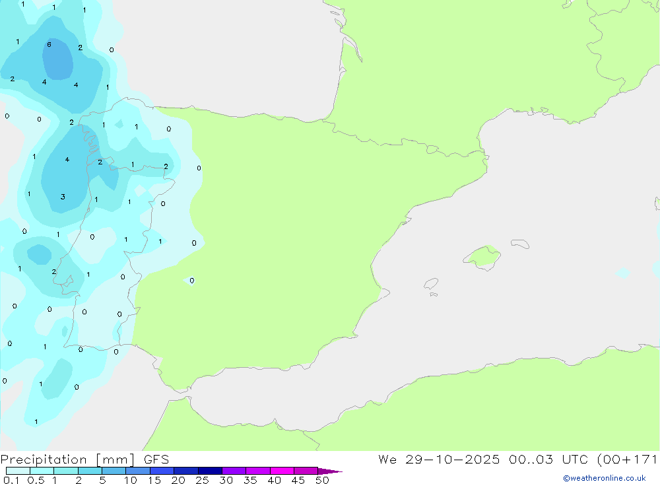Open the weatheronline.co.uk copyright link
Image resolution: width=660 pixels, height=484 pixels.
pos(605,478)
